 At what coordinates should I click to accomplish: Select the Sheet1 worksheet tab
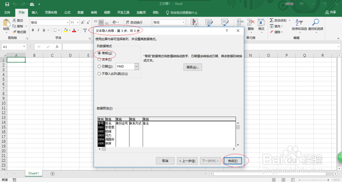pos(34,173)
